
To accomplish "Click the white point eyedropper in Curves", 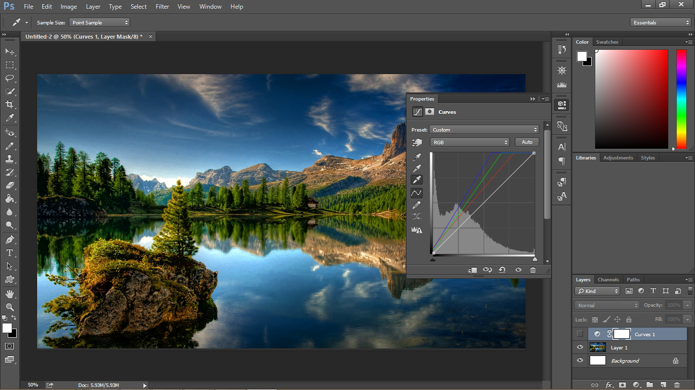I will coord(417,180).
